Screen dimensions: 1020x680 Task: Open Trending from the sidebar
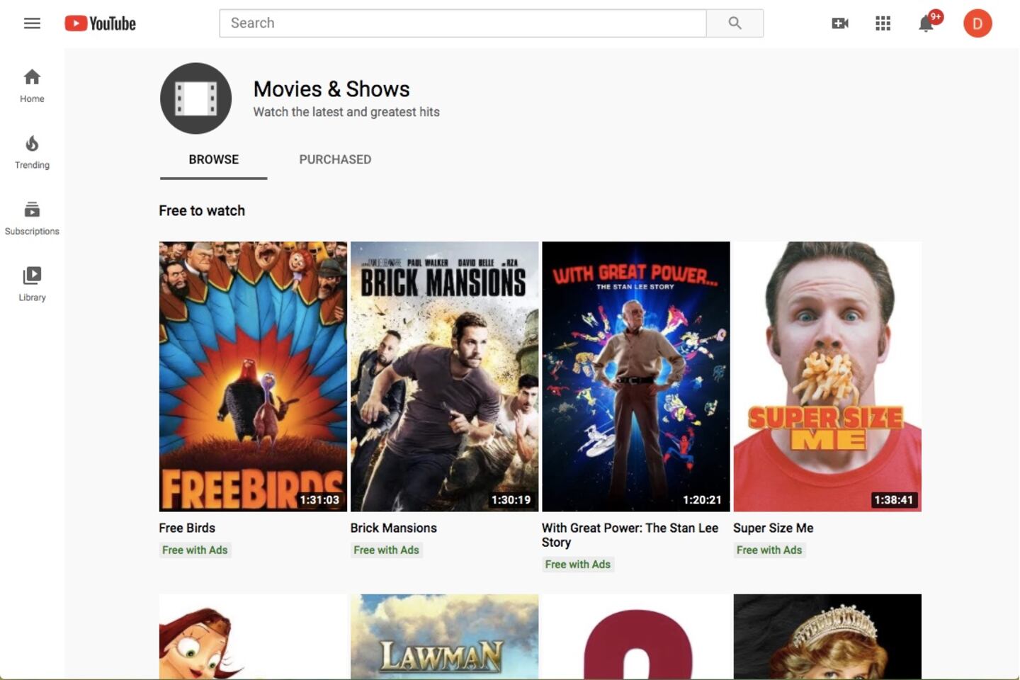(x=32, y=152)
